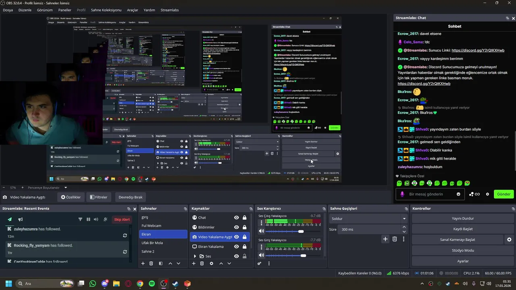Open the Paneller menu
The width and height of the screenshot is (516, 290).
coord(64,10)
